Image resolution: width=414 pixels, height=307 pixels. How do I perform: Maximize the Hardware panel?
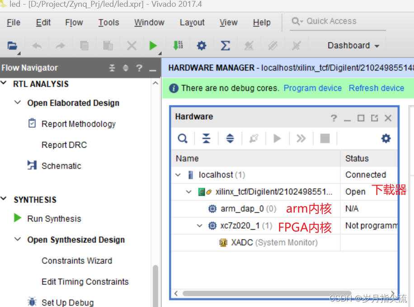361,118
